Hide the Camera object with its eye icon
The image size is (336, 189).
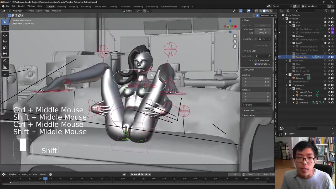click(329, 78)
